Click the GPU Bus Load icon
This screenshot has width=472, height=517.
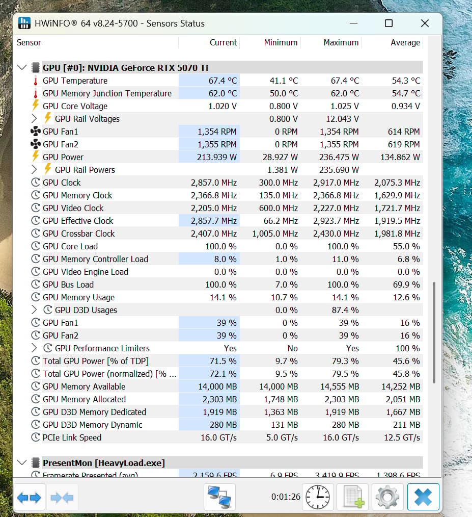36,284
